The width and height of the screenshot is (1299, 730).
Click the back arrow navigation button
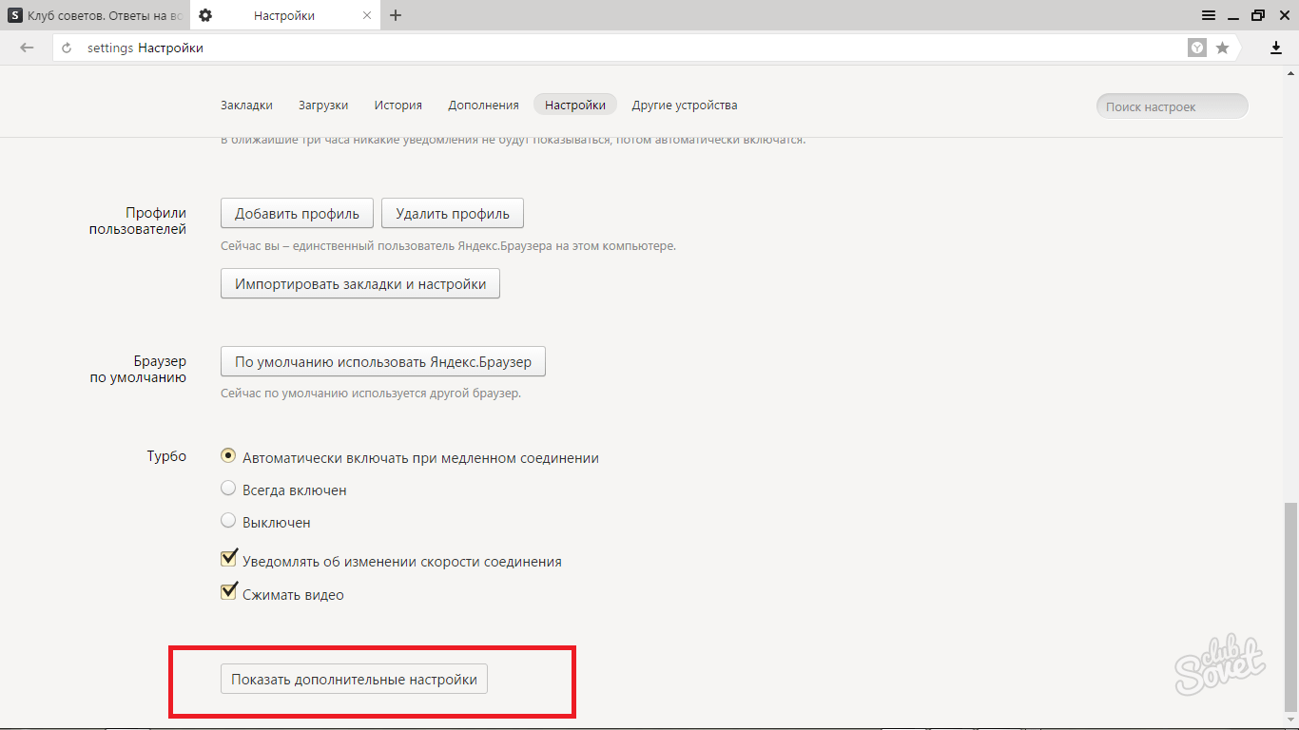27,48
